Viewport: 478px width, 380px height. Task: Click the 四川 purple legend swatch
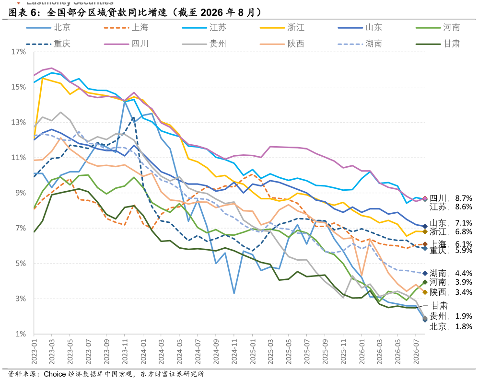117,44
